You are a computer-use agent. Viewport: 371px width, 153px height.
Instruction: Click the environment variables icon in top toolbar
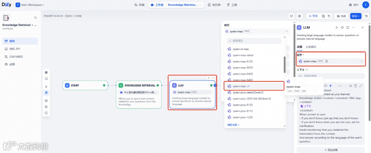pos(300,16)
